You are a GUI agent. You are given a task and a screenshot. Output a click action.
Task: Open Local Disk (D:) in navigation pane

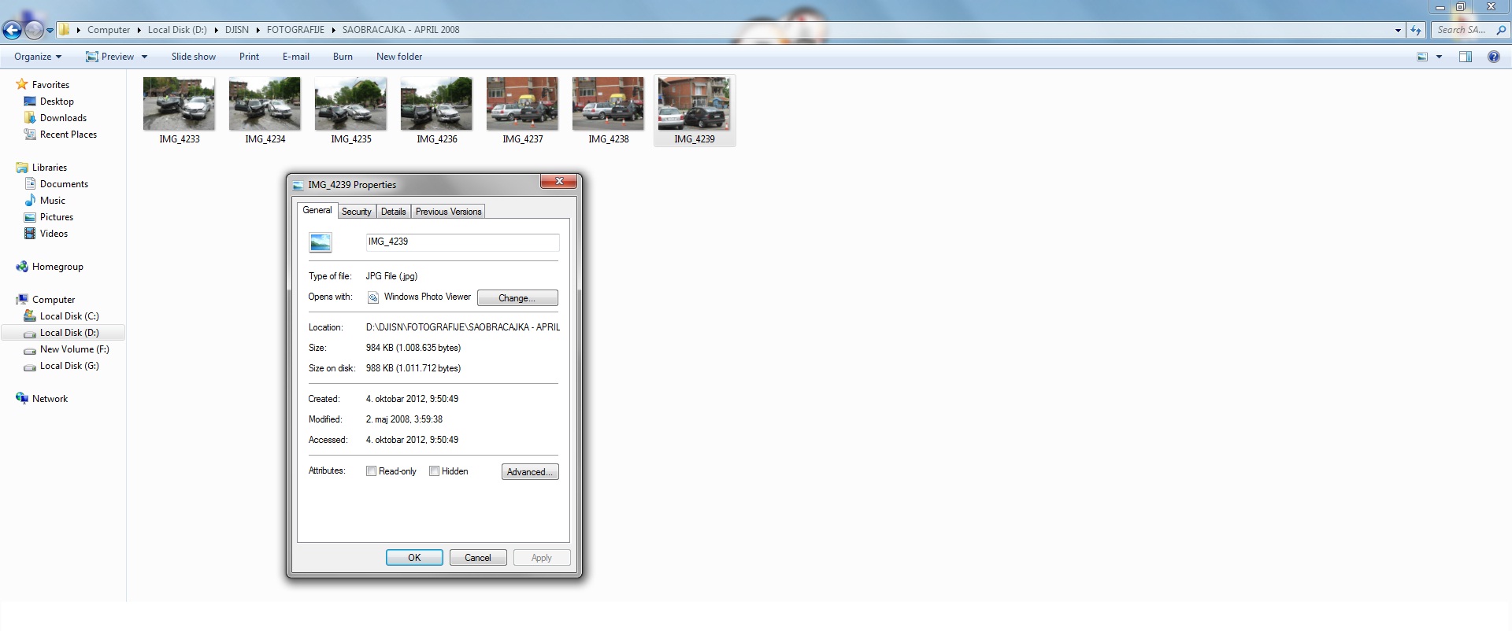69,333
